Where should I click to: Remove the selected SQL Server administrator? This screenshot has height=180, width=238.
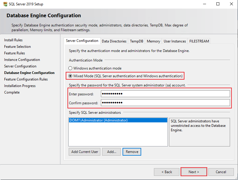pos(132,152)
